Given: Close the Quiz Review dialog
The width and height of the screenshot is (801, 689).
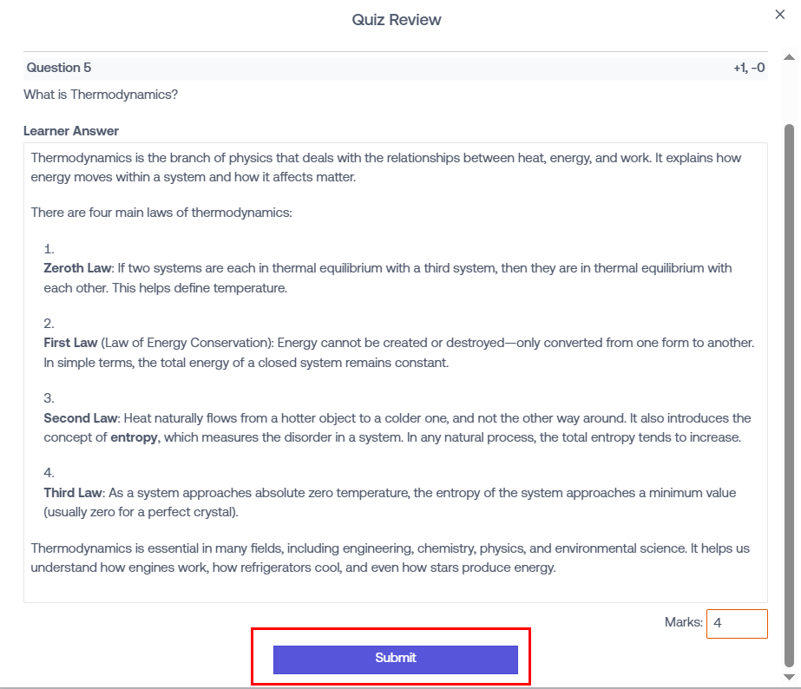Looking at the screenshot, I should click(x=780, y=14).
